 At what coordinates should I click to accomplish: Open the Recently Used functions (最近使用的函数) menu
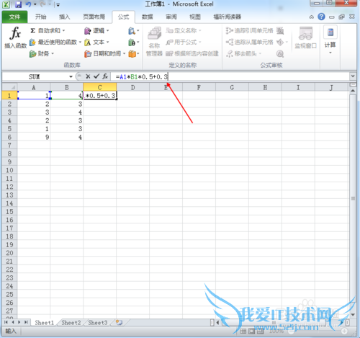(55, 43)
